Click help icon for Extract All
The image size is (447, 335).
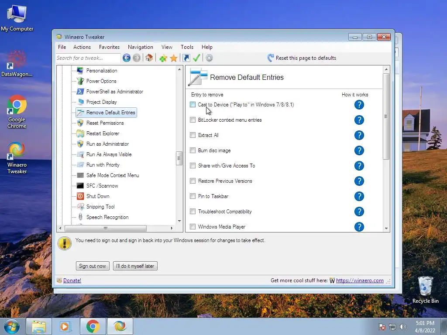point(359,135)
